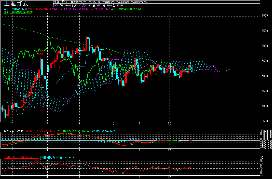Click the MACD (終値) panel title
The height and width of the screenshot is (179, 275).
pyautogui.click(x=13, y=131)
